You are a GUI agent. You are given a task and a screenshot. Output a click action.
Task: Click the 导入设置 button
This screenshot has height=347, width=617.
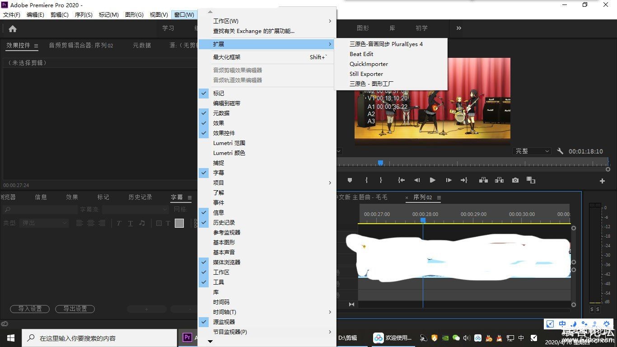coord(30,309)
